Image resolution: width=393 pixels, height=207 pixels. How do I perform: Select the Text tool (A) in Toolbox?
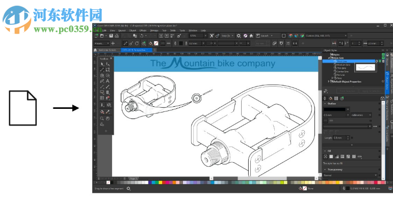(108, 81)
